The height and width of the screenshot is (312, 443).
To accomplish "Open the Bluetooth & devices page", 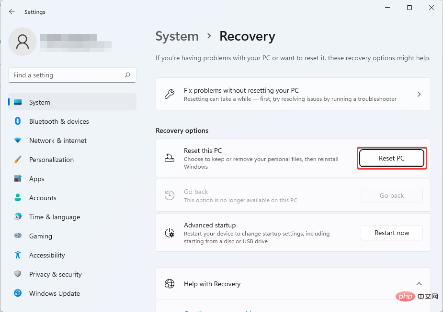I will (x=59, y=121).
